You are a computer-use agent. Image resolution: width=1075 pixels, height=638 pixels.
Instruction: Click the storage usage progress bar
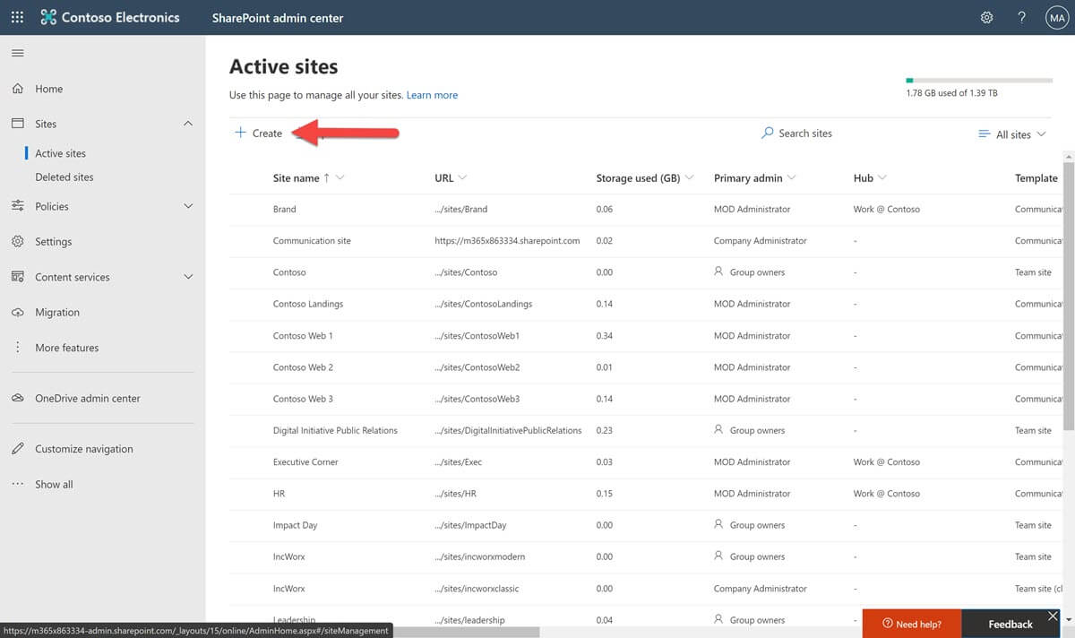pos(979,81)
